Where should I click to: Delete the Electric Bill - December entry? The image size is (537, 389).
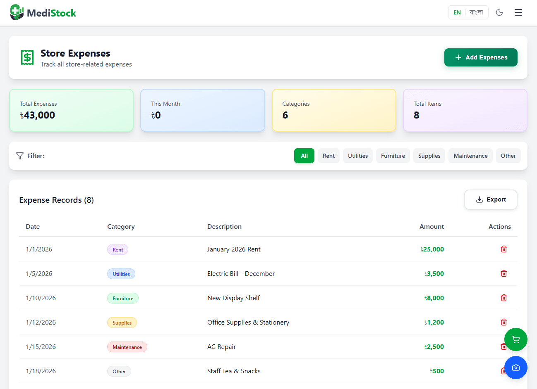(x=503, y=273)
